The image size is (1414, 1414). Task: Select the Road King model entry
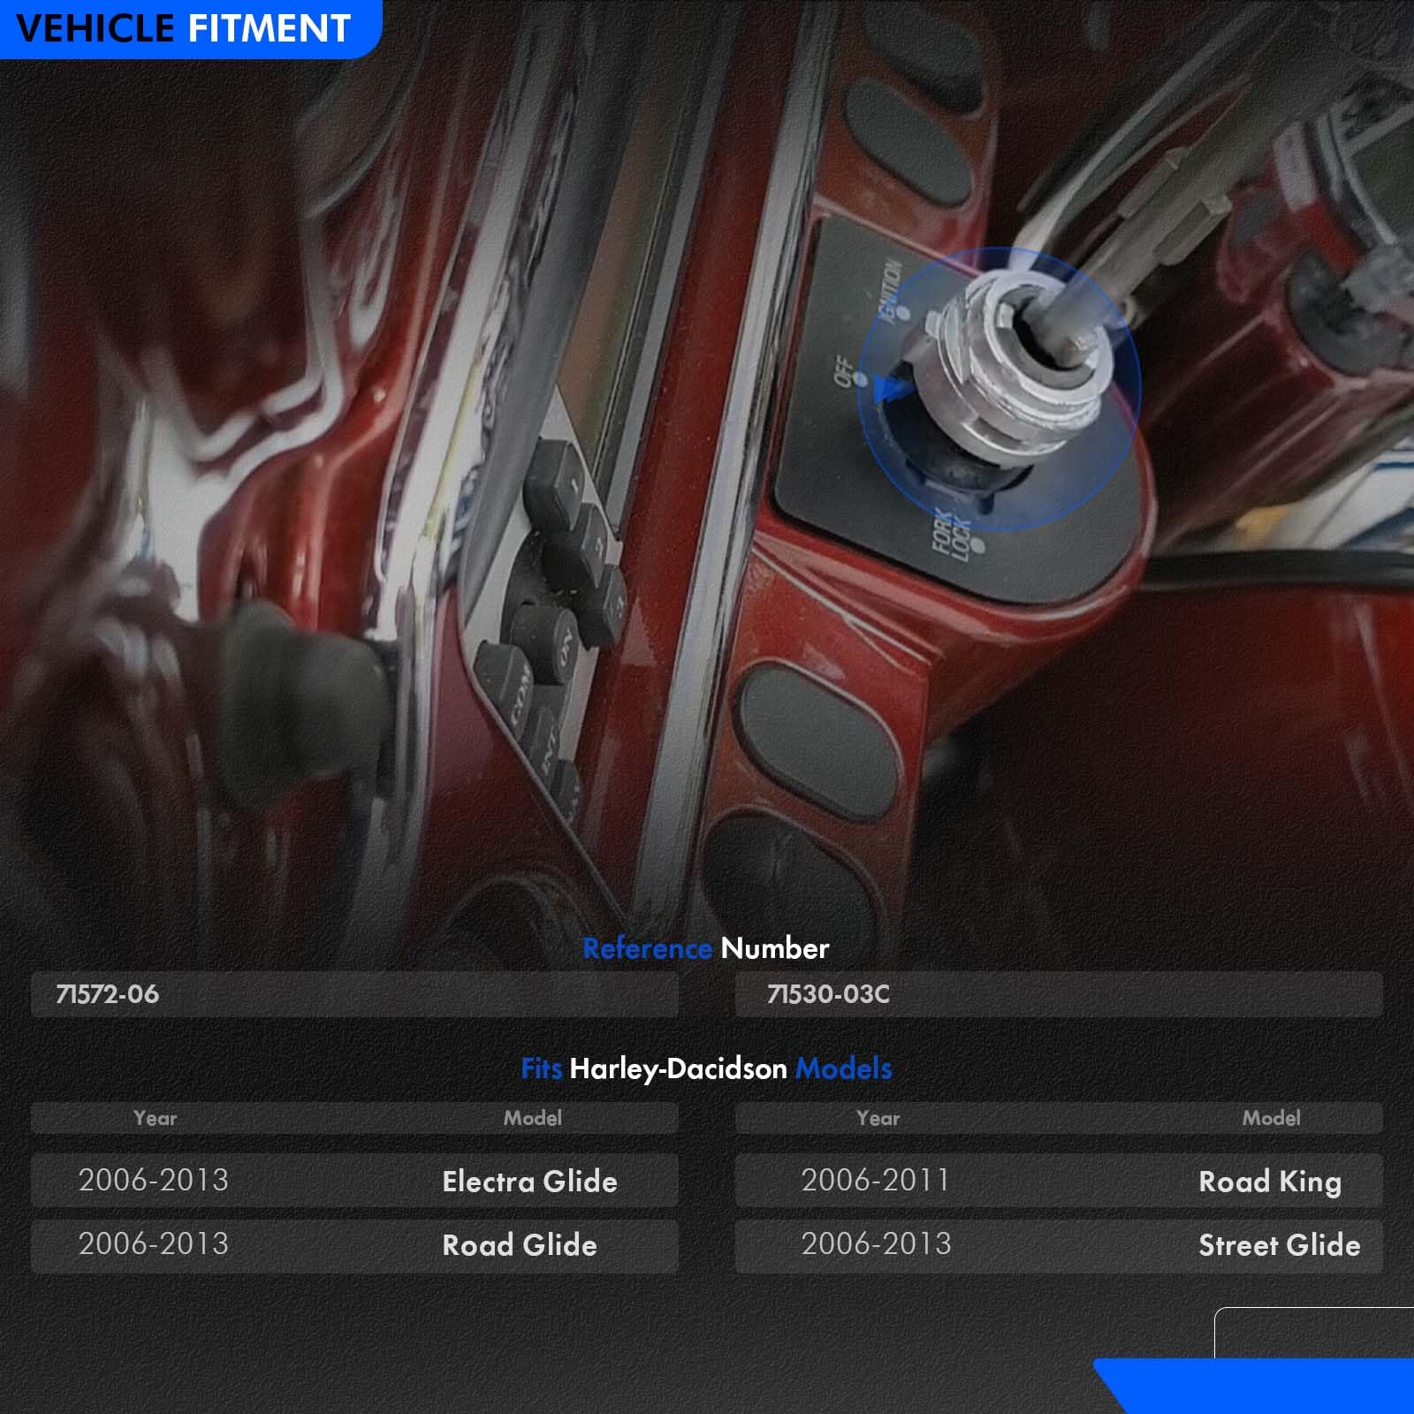(x=1269, y=1182)
